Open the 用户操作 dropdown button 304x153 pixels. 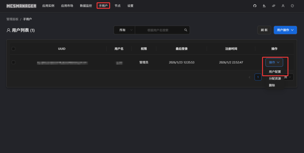pyautogui.click(x=285, y=30)
